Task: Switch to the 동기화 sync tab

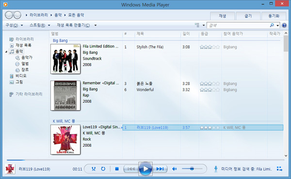Action: pos(274,16)
